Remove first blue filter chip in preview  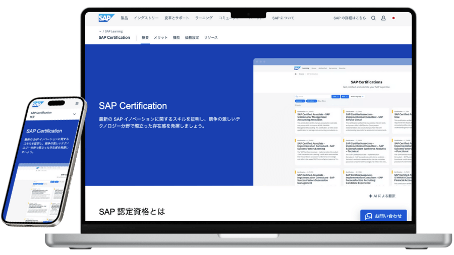coord(300,101)
